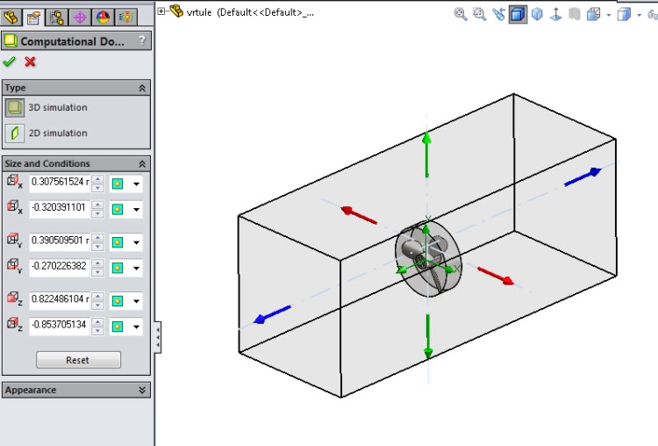Open the Hide/Show Items icon
The width and height of the screenshot is (658, 446).
click(x=593, y=14)
